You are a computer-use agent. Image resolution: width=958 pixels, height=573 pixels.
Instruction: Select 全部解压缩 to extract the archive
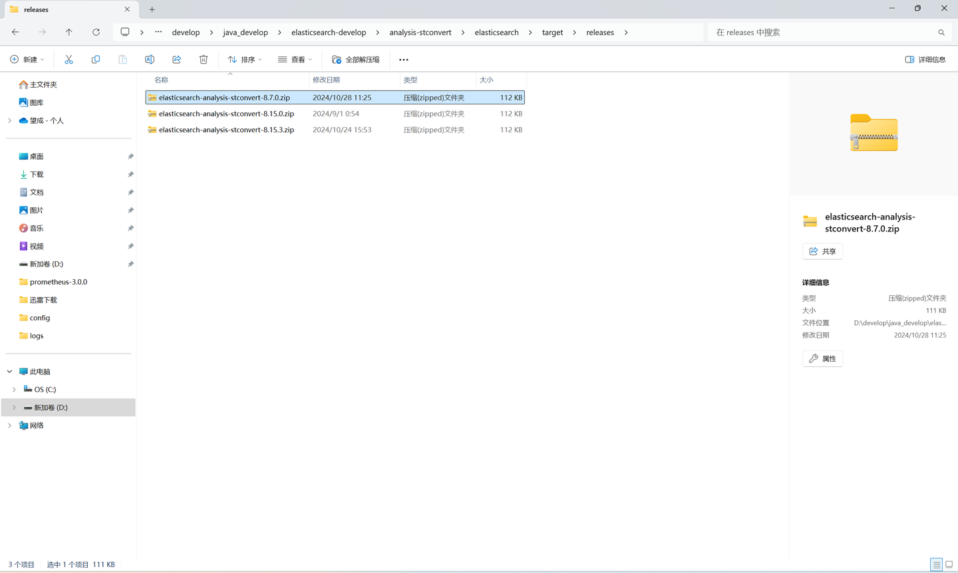tap(356, 59)
